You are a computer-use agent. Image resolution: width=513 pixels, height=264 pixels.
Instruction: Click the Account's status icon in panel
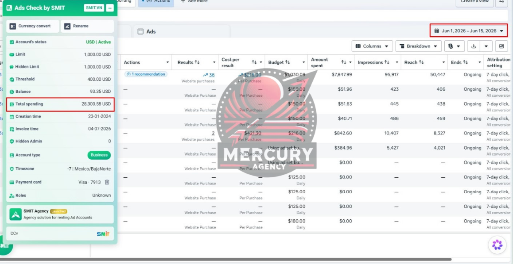(x=12, y=42)
